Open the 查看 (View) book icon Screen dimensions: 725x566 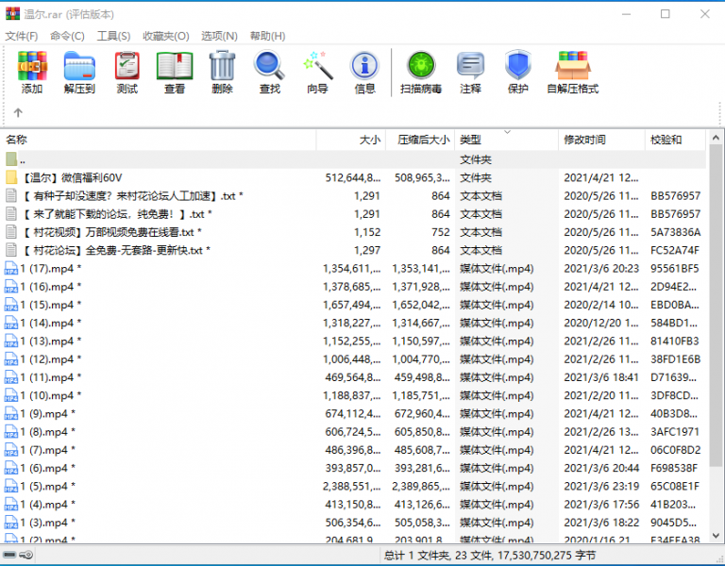pos(175,72)
